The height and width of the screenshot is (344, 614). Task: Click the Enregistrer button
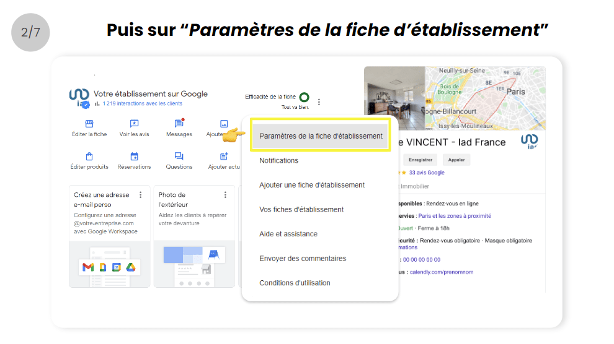point(420,160)
